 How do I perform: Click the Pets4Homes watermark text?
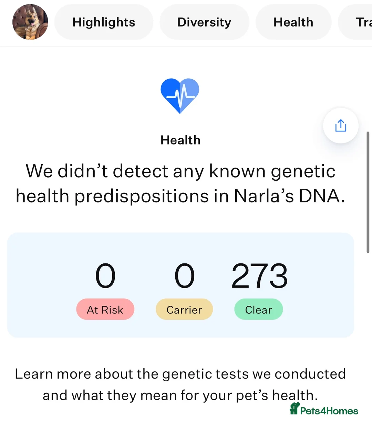pyautogui.click(x=329, y=411)
